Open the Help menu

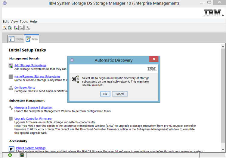pyautogui.click(x=33, y=21)
